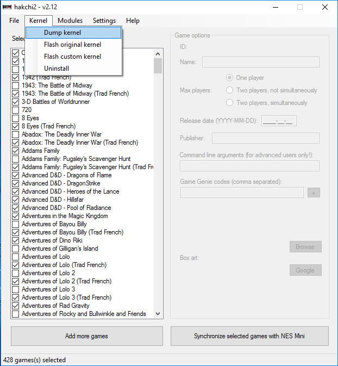Click Add more games button

click(x=87, y=336)
